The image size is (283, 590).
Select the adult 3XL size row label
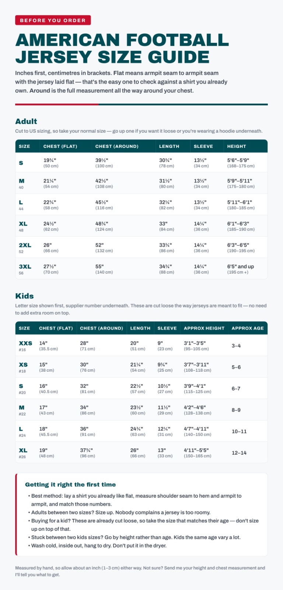click(25, 269)
